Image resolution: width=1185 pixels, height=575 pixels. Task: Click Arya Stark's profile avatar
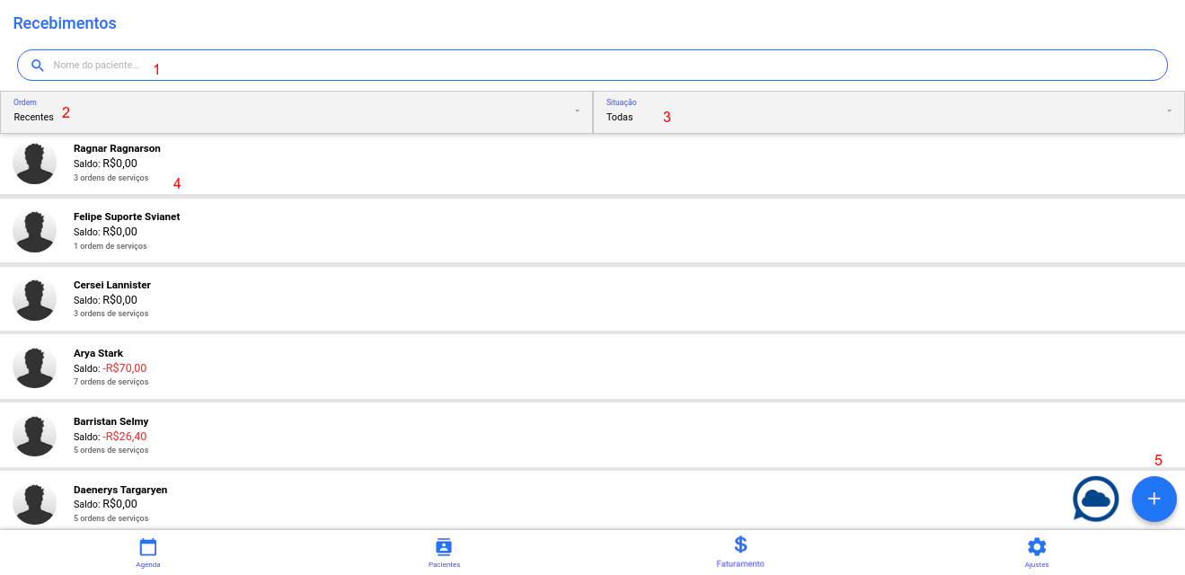coord(35,367)
